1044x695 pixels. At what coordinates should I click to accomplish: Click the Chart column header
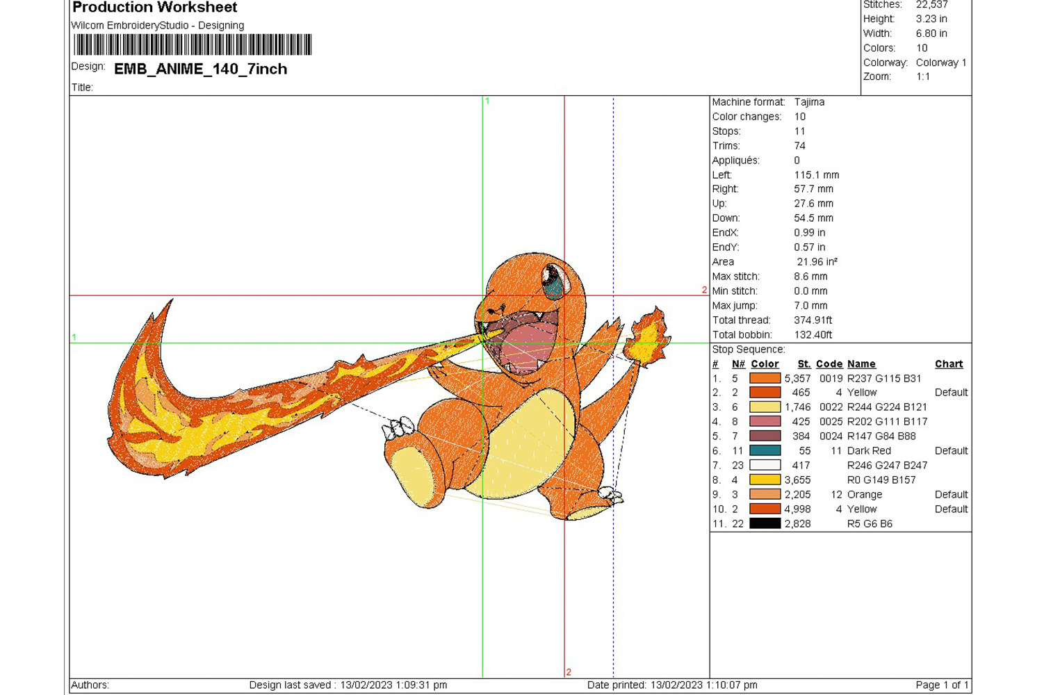click(x=948, y=363)
